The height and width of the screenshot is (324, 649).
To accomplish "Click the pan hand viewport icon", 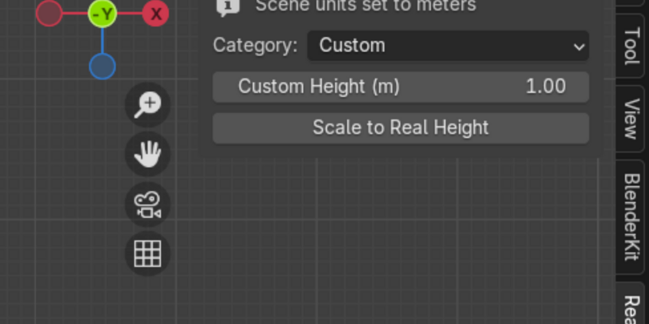I will [x=147, y=154].
